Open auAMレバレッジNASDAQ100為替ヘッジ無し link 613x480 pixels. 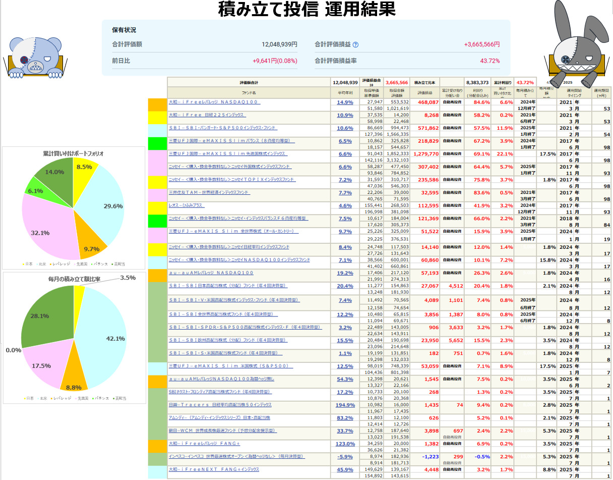(221, 379)
